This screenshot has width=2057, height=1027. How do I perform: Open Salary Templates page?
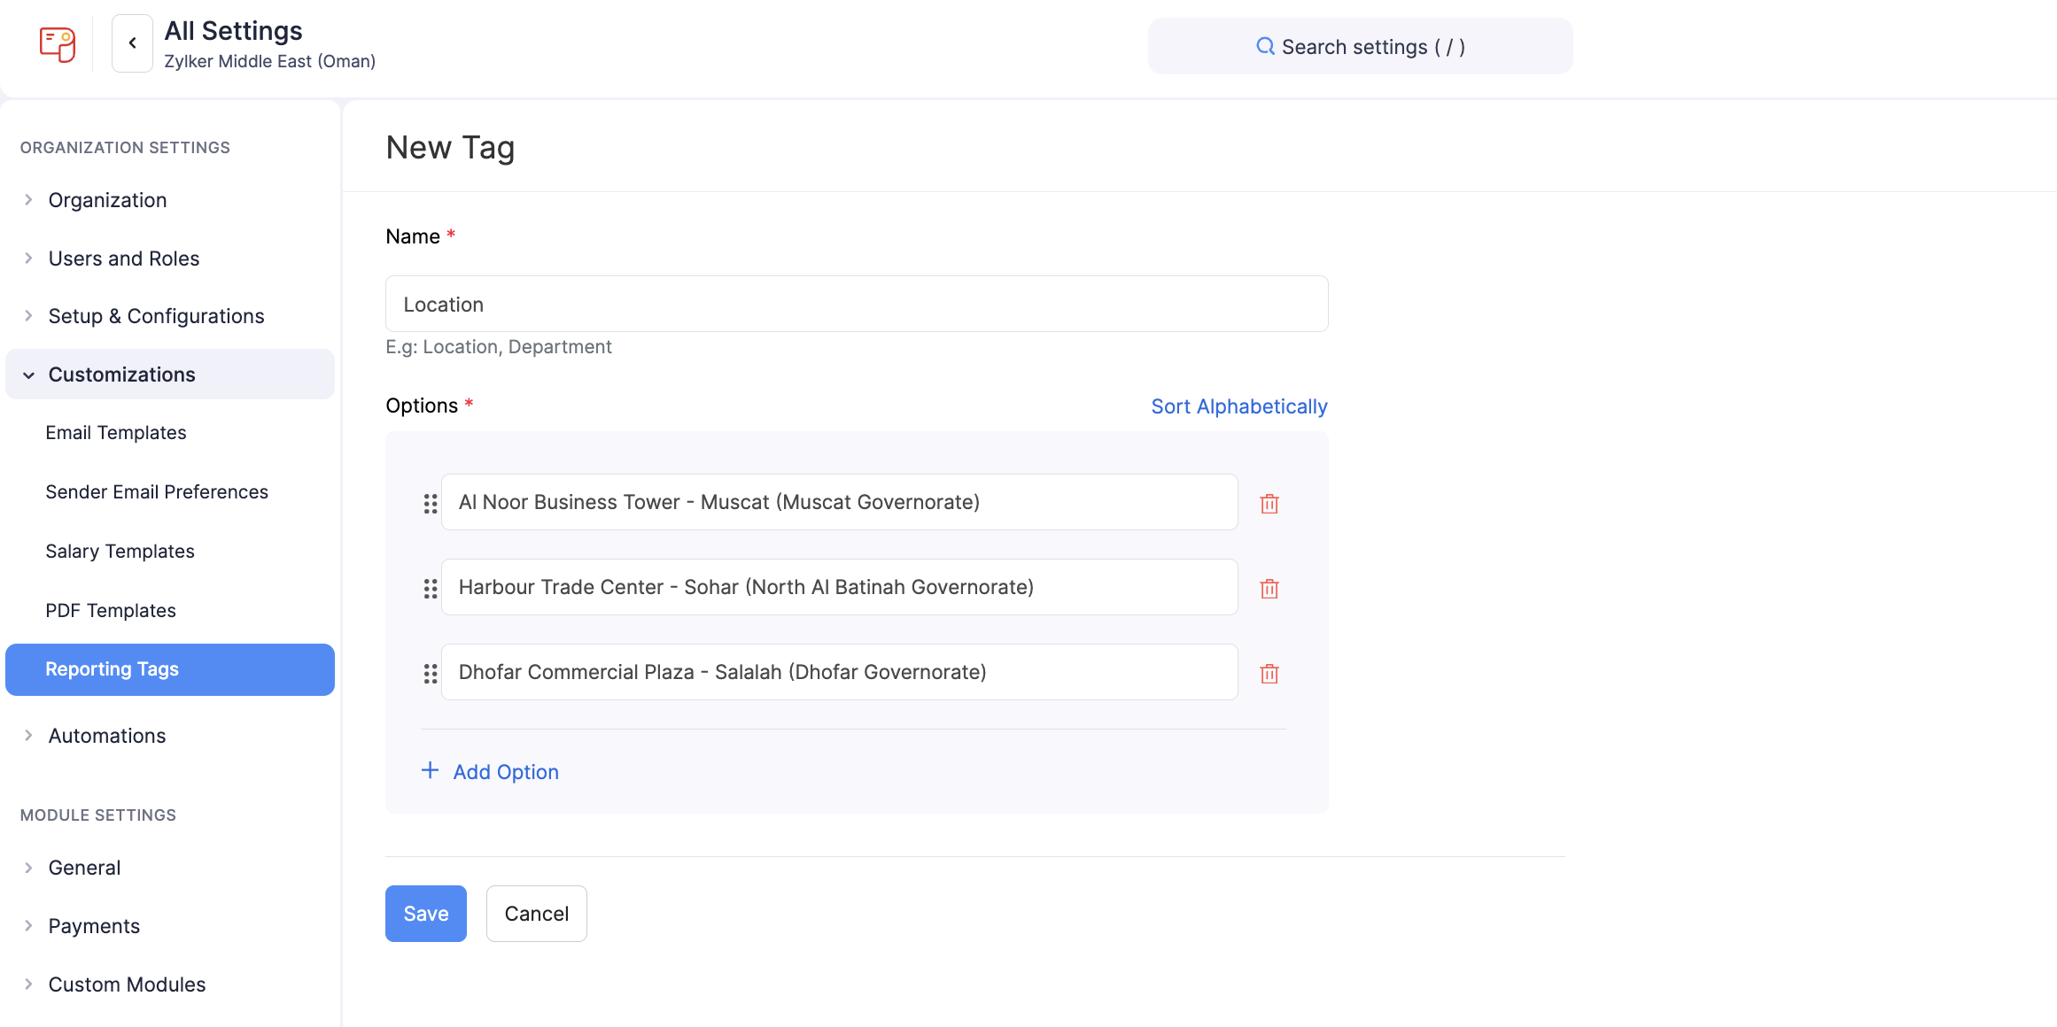pyautogui.click(x=120, y=552)
